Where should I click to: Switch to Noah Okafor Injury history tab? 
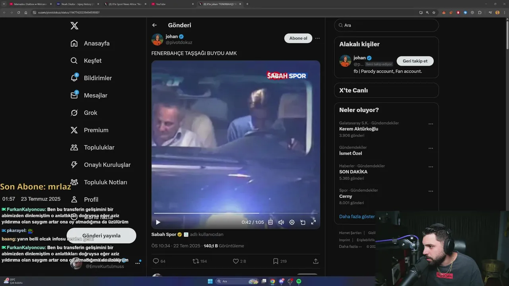77,4
